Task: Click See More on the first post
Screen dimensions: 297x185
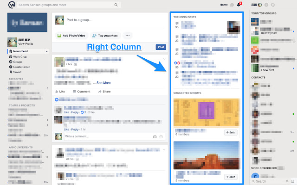Action: [x=103, y=83]
